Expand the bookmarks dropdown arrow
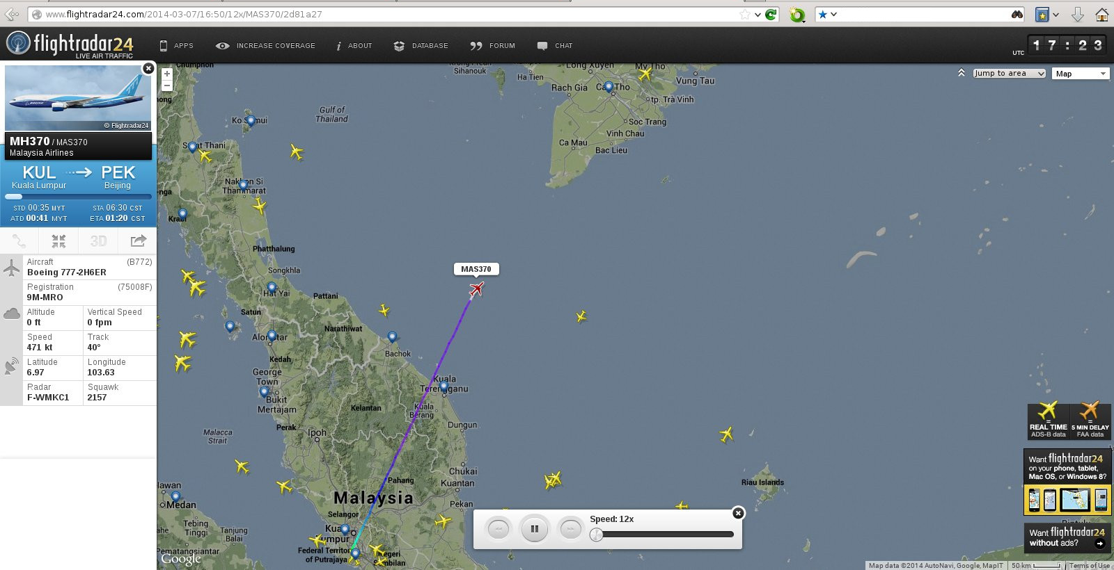The width and height of the screenshot is (1114, 570). 1056,15
